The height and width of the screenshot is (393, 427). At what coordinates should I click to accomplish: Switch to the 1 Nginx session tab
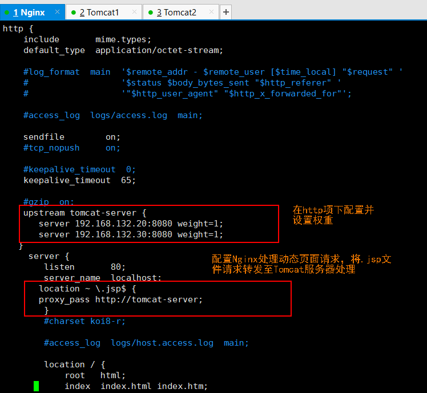pyautogui.click(x=33, y=12)
